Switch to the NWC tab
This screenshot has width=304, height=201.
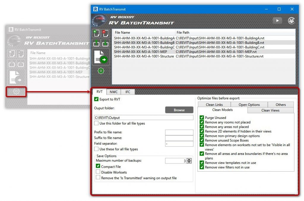[x=114, y=92]
